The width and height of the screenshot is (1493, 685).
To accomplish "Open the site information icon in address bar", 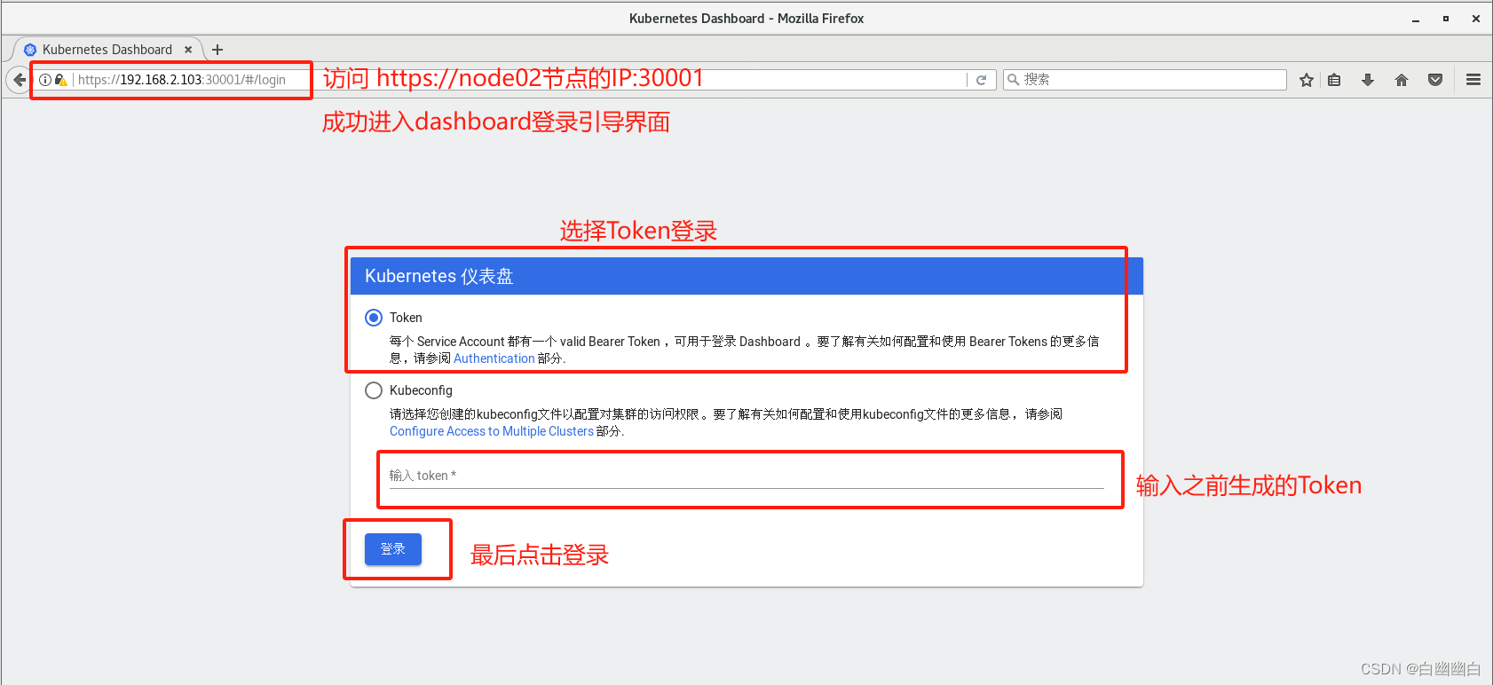I will coord(44,80).
